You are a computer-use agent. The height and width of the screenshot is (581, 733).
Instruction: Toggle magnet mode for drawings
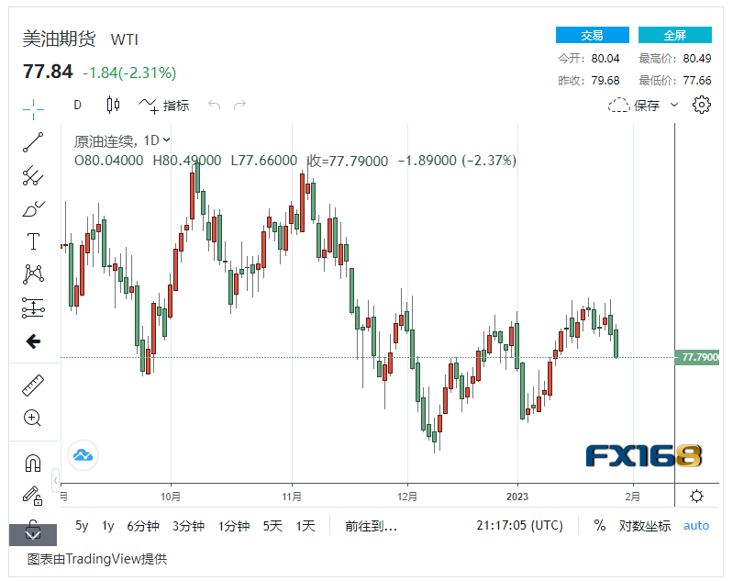[33, 464]
